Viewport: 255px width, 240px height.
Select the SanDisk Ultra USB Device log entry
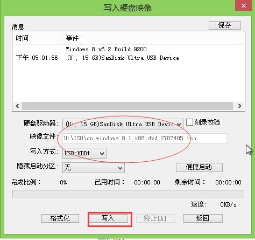coord(123,58)
